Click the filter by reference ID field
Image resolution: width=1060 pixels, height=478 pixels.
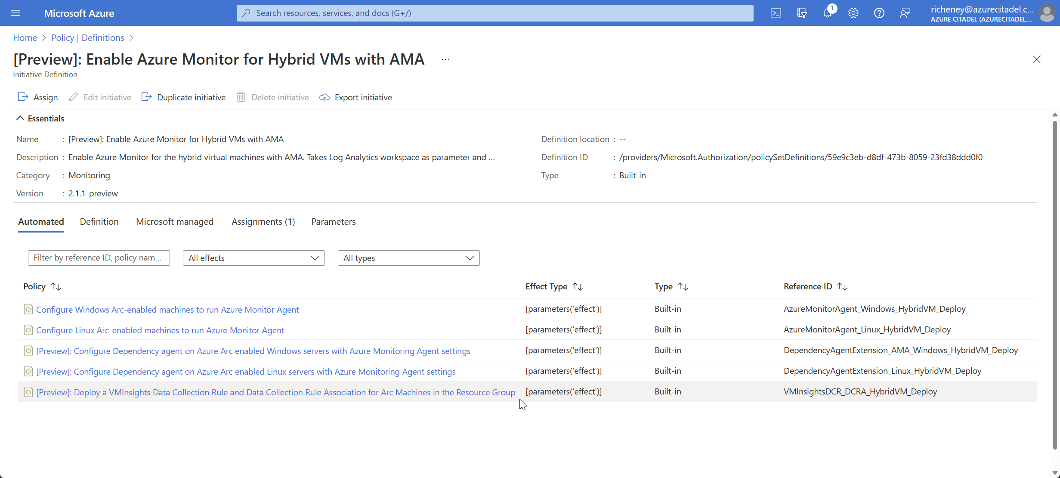(x=99, y=258)
